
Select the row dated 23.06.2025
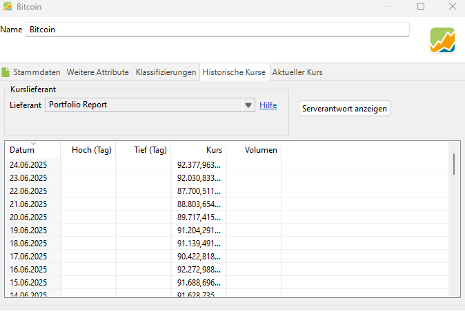(226, 178)
